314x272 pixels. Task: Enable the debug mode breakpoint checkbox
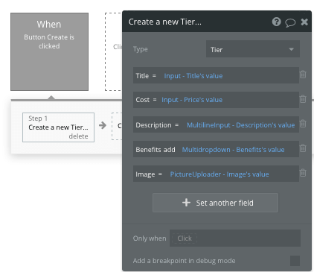[x=295, y=261]
